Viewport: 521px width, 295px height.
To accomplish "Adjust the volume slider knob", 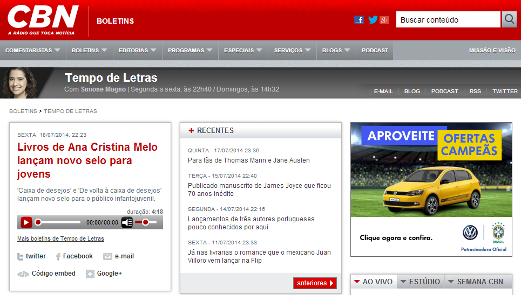I will point(145,222).
